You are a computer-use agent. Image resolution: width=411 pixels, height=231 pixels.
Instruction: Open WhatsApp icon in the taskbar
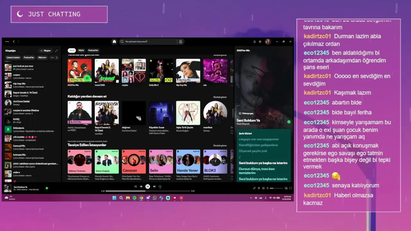pos(155,198)
